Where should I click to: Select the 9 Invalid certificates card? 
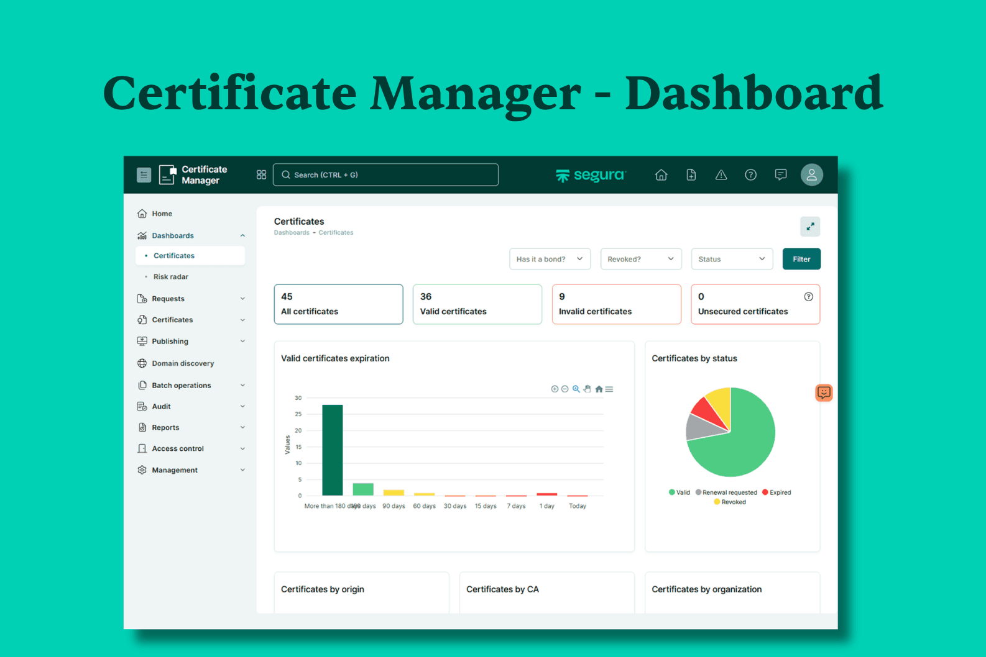click(617, 304)
